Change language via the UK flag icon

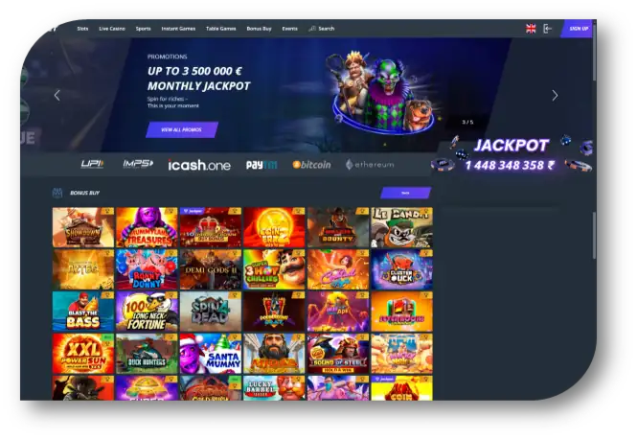531,29
